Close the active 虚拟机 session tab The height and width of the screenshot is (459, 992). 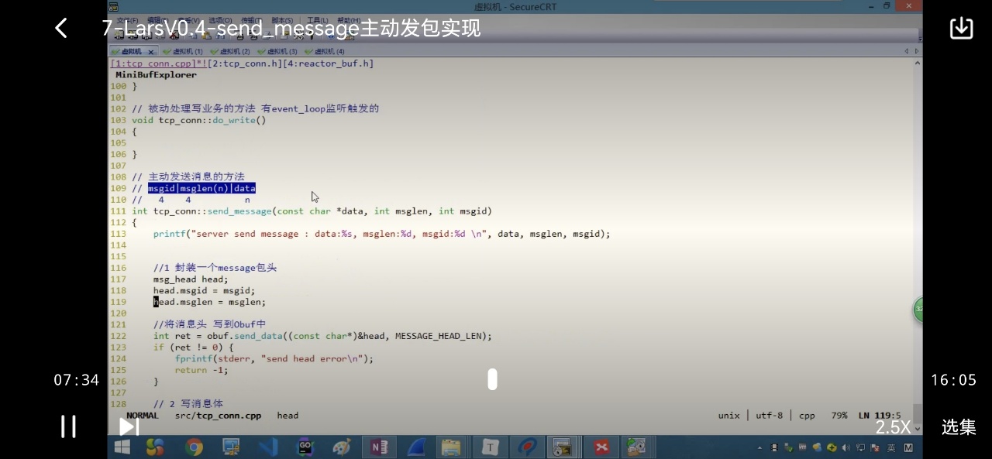(151, 52)
